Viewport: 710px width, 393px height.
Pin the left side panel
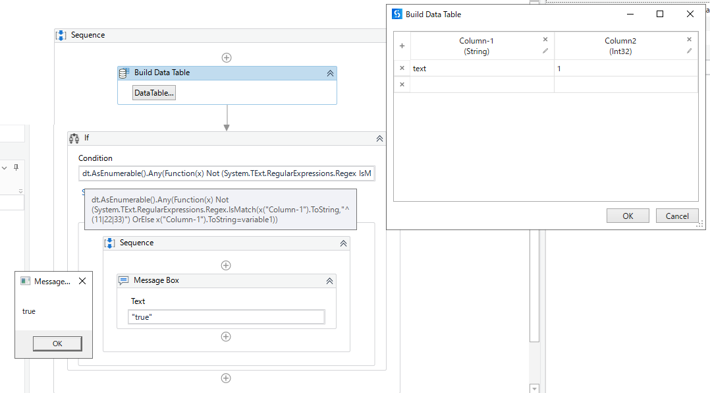click(16, 167)
